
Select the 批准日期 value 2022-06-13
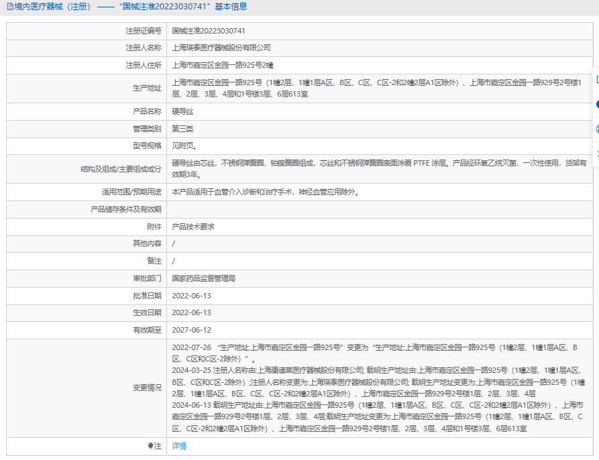[x=191, y=296]
